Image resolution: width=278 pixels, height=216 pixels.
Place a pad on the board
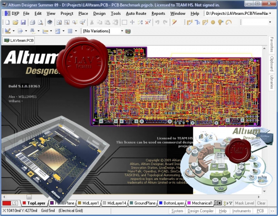[213, 22]
